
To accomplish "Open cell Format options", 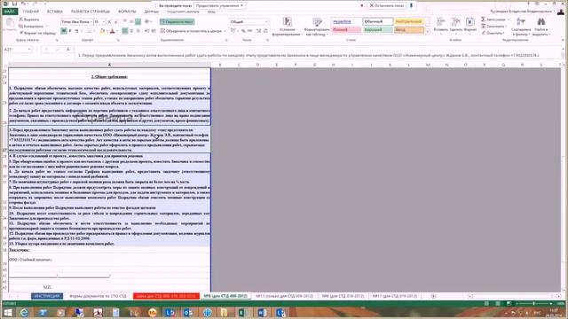I will click(x=470, y=26).
